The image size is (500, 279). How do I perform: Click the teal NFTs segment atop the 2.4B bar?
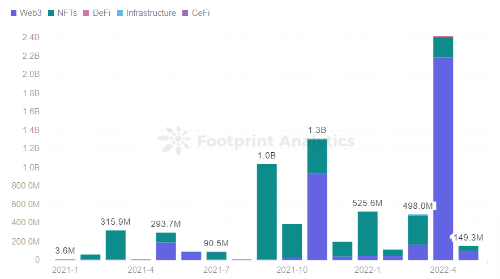point(443,47)
